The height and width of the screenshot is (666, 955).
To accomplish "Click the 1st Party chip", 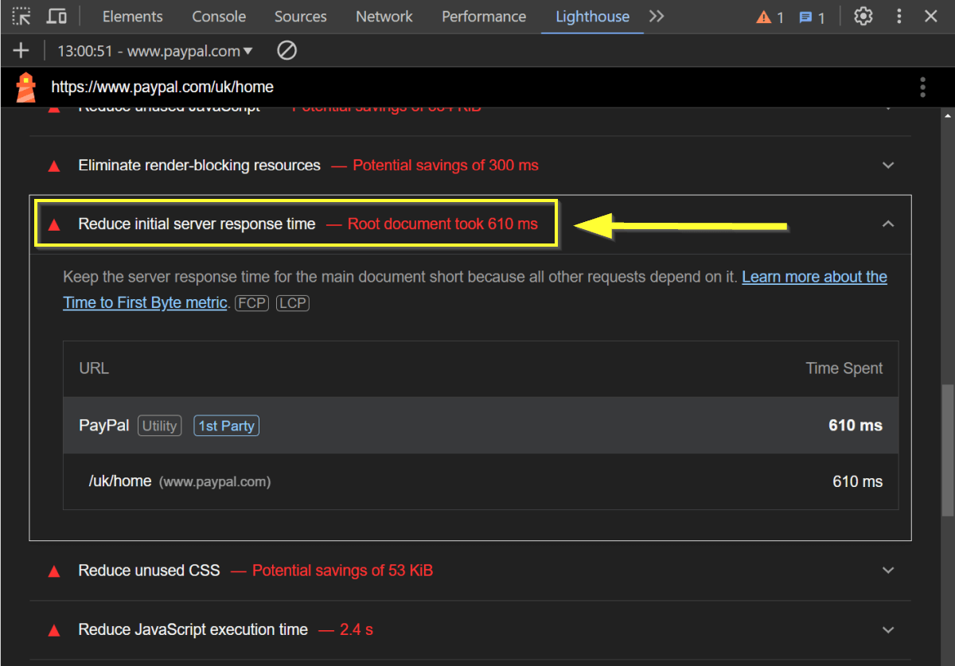I will click(227, 426).
